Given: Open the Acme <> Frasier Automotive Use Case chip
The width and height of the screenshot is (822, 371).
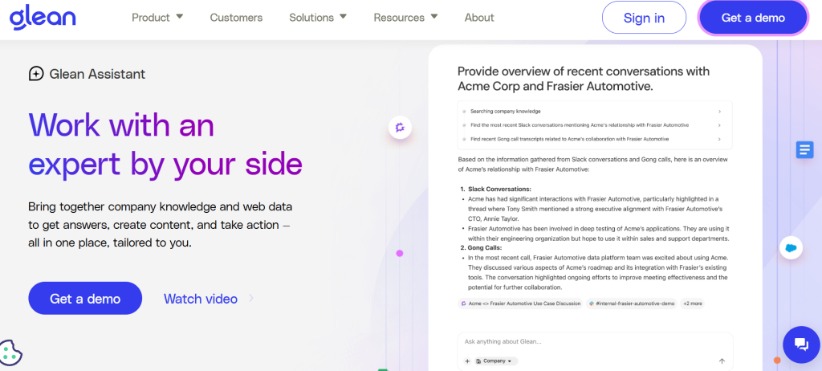Looking at the screenshot, I should coord(520,304).
